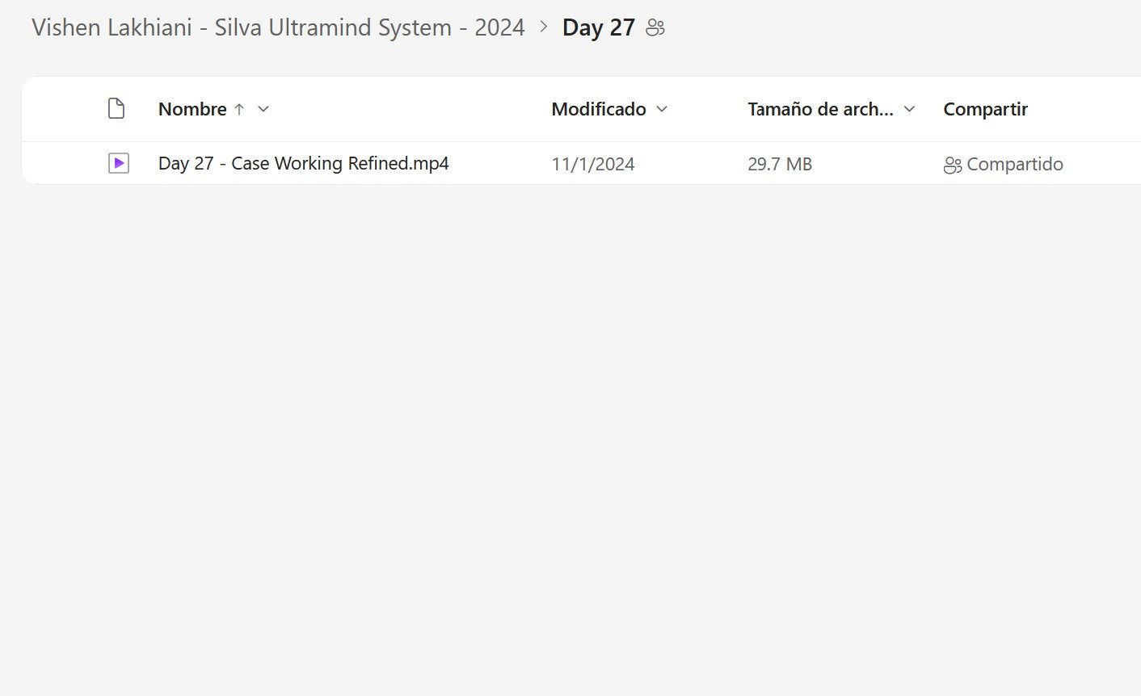
Task: Open Day 27 - Case Working Refined.mp4
Action: (303, 164)
